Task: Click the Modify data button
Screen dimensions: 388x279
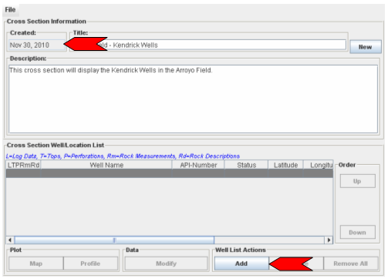Action: (x=166, y=264)
